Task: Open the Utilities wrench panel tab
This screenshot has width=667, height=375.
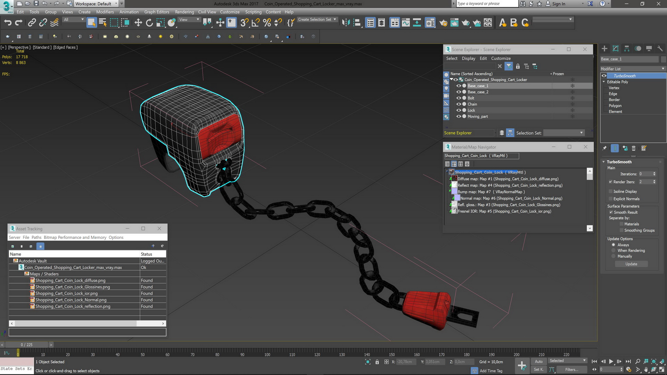Action: click(660, 49)
